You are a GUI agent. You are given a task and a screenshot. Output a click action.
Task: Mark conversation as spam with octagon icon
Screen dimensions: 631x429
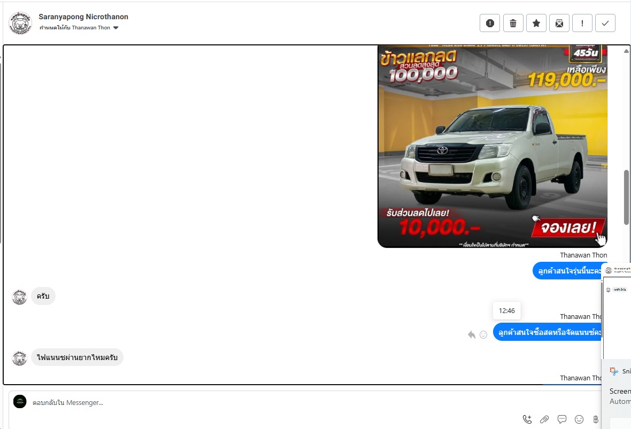click(490, 23)
